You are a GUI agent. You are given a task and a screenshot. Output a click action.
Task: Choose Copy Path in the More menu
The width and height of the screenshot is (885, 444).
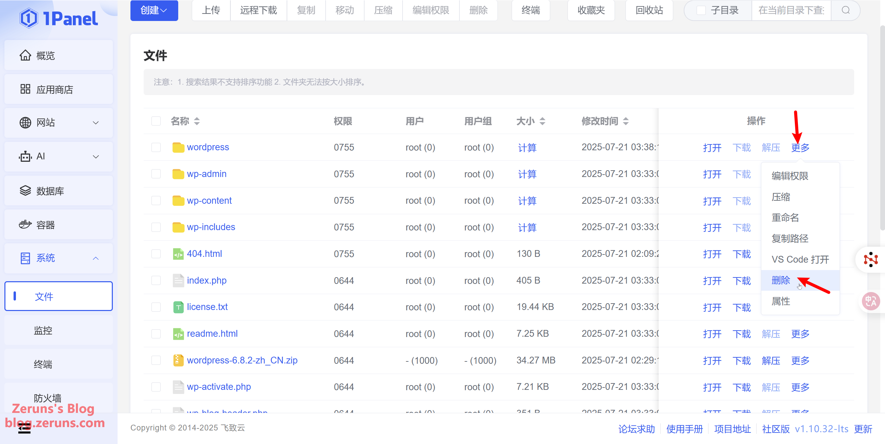[x=800, y=239]
